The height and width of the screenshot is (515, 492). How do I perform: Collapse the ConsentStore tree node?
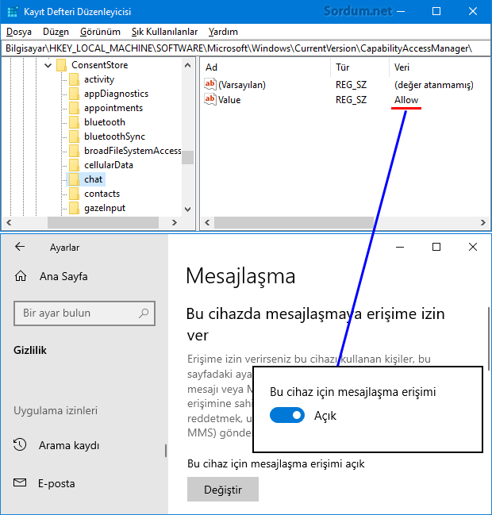click(x=48, y=65)
